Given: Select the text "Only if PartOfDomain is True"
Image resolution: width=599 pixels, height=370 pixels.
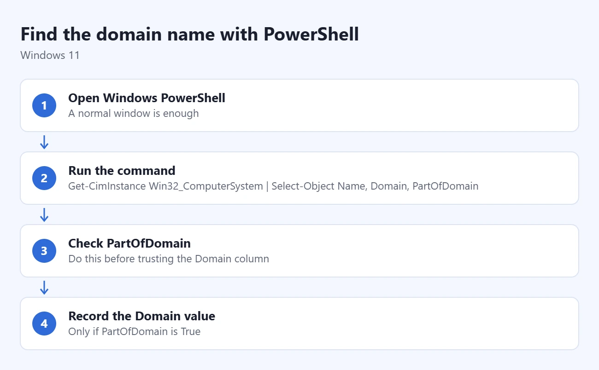Looking at the screenshot, I should 135,331.
